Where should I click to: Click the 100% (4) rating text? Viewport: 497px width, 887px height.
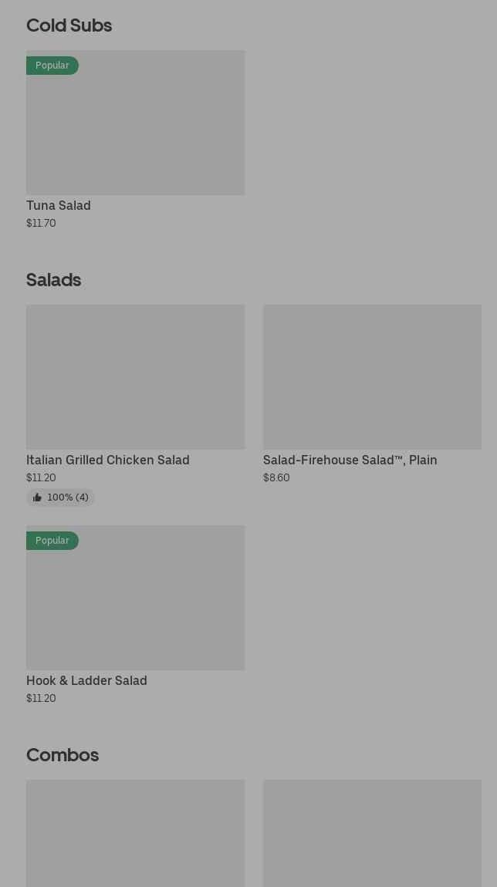pos(68,497)
